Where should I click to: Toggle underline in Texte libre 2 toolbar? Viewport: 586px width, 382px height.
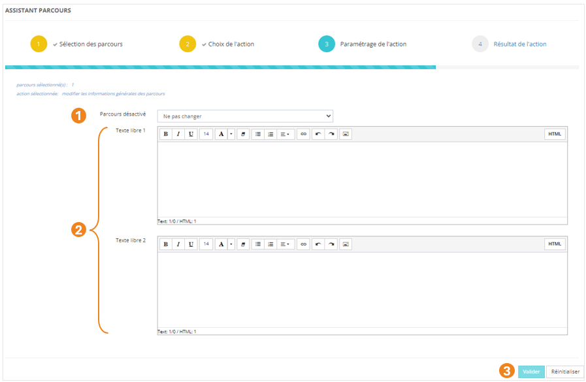pyautogui.click(x=190, y=244)
